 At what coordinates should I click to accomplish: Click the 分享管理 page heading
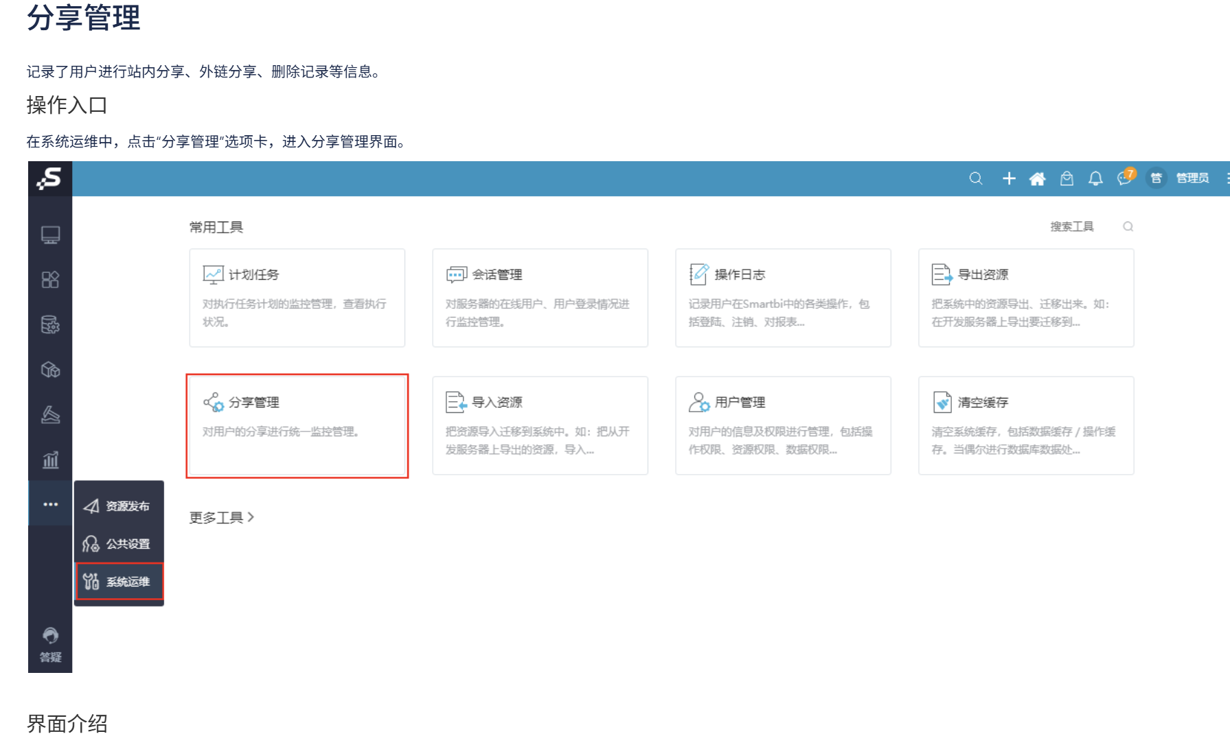[x=83, y=17]
